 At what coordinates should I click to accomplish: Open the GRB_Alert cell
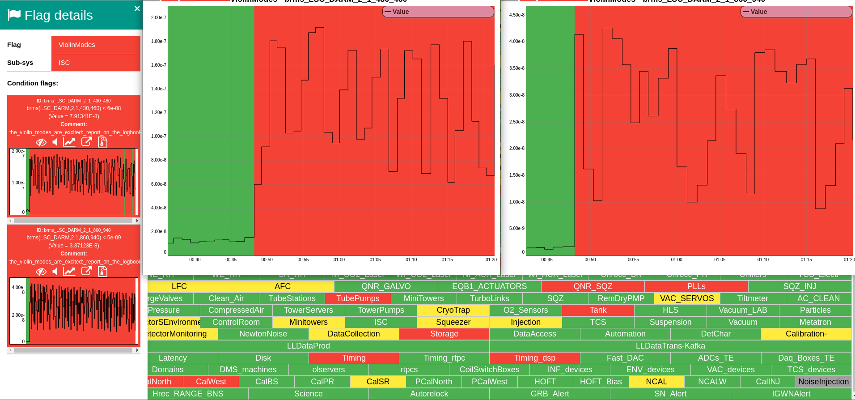[x=550, y=394]
